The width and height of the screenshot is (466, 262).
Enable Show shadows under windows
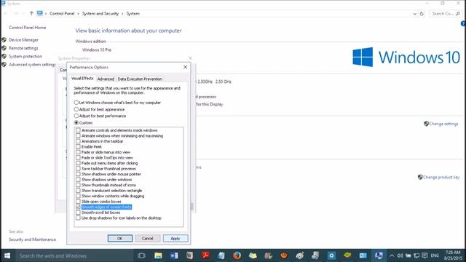pyautogui.click(x=78, y=180)
